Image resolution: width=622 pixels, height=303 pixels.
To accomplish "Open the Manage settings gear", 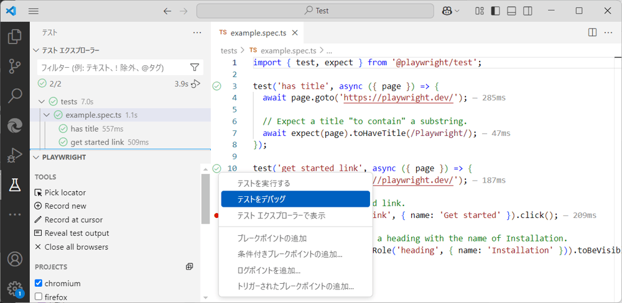I will tap(15, 288).
